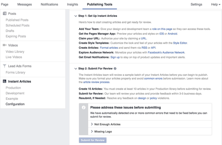Collapse Step 1: Set Up Instant Articles

pyautogui.click(x=76, y=16)
